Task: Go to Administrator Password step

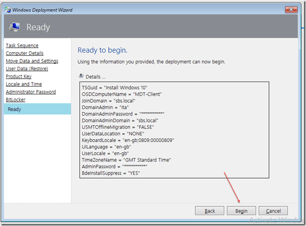Action: pyautogui.click(x=30, y=92)
